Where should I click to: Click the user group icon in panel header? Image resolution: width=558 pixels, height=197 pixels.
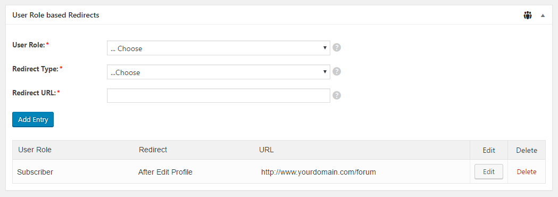coord(527,15)
